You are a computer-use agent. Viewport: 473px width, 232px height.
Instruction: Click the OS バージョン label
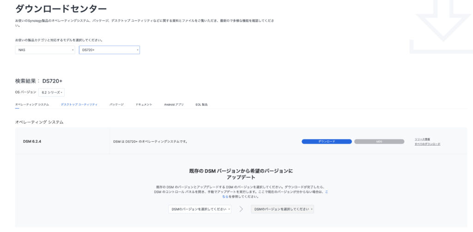(x=26, y=92)
